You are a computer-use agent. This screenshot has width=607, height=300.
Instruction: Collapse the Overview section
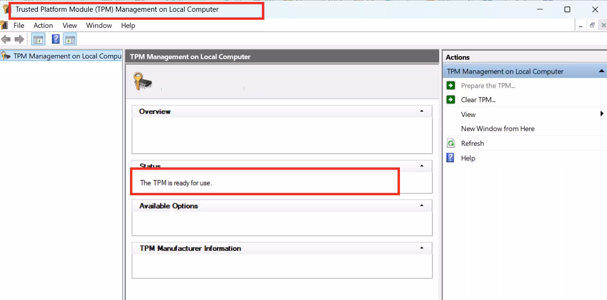[422, 111]
